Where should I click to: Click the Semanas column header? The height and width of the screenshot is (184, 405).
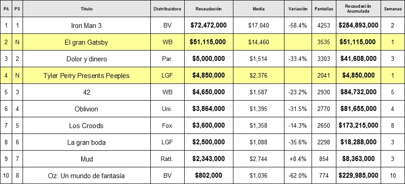393,9
